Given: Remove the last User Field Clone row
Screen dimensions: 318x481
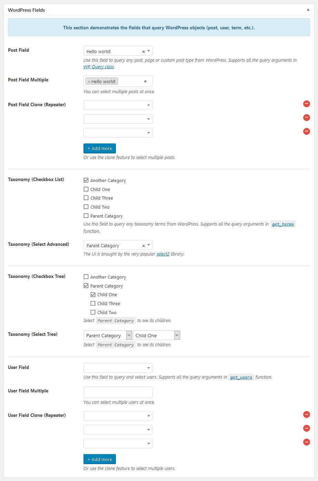Looking at the screenshot, I should [x=306, y=442].
